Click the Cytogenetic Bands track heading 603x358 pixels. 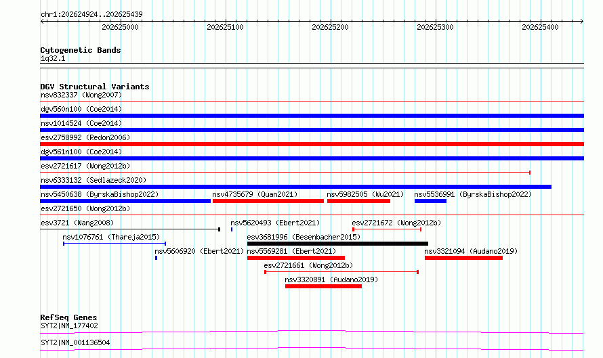pyautogui.click(x=81, y=50)
